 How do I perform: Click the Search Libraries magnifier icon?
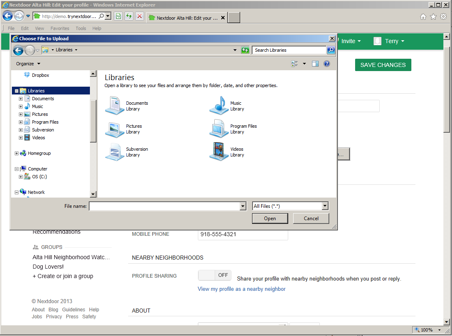coord(331,50)
